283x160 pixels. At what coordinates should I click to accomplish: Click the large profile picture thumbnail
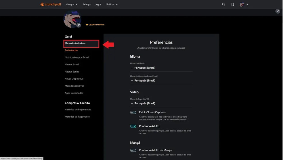pos(72,19)
